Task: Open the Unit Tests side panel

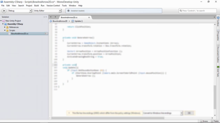Action: tap(218, 71)
